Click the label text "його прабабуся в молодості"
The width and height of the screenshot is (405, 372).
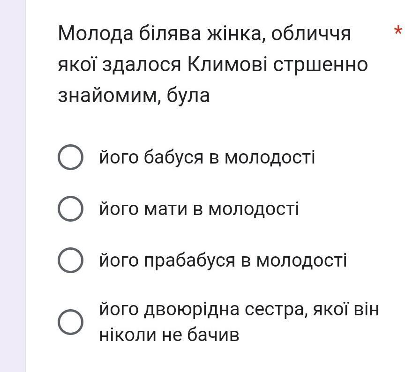point(223,260)
